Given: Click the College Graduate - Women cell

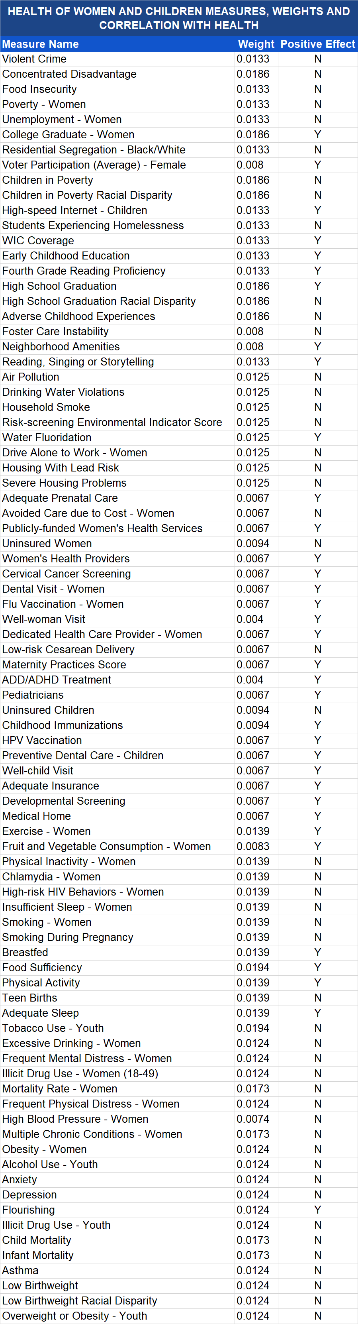Looking at the screenshot, I should tap(117, 135).
